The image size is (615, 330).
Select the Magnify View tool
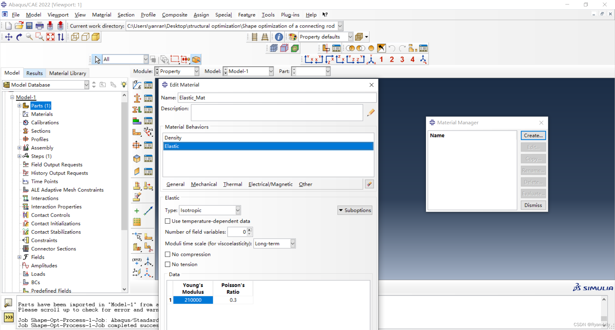click(x=29, y=37)
